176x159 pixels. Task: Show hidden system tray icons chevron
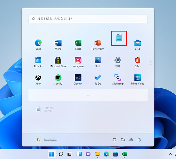171,154
